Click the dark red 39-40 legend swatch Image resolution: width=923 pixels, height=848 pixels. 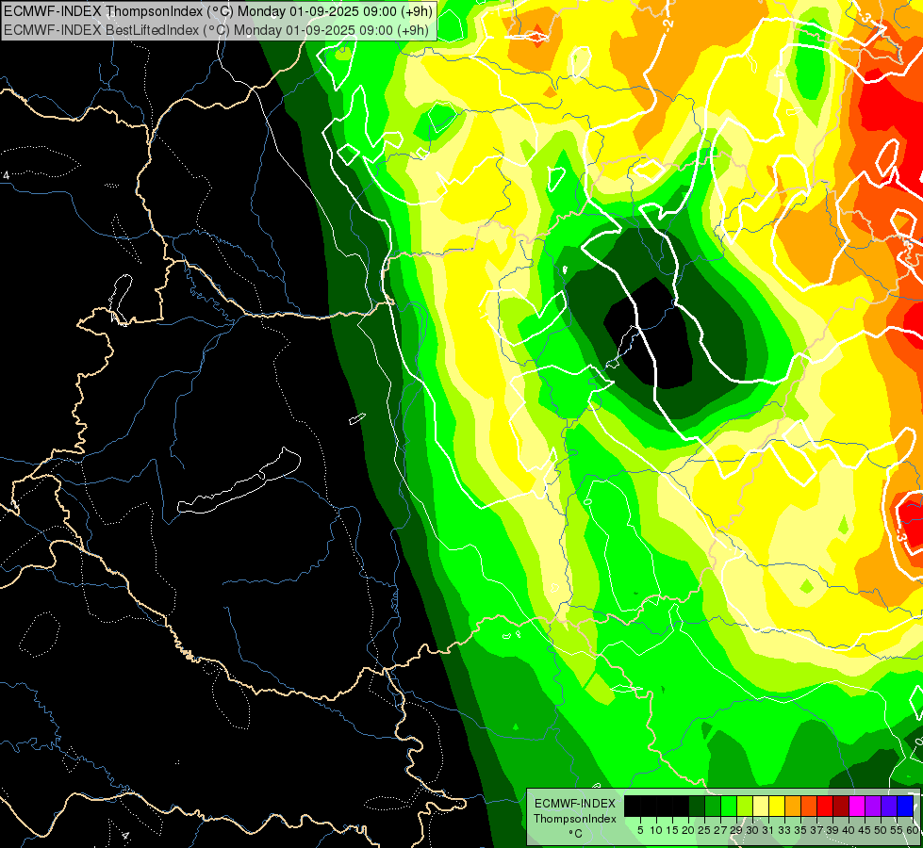pos(841,806)
